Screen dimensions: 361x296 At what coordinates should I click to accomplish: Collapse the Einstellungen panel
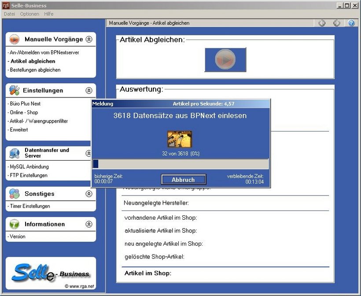[x=89, y=90]
